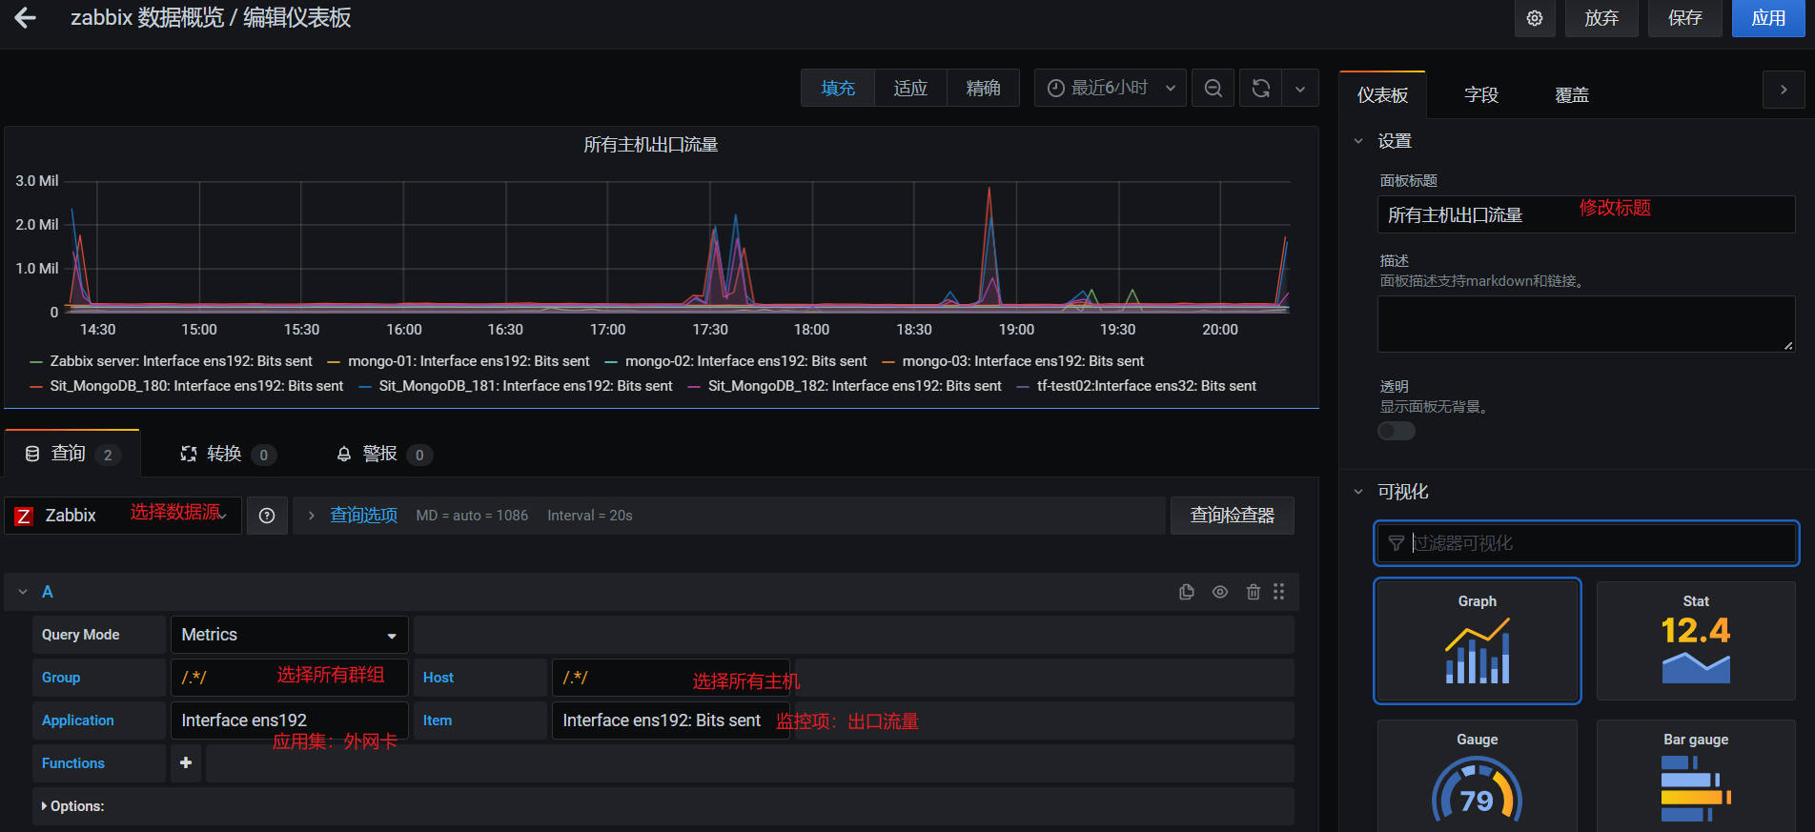Add a function with the plus button
The image size is (1815, 832).
pyautogui.click(x=186, y=763)
